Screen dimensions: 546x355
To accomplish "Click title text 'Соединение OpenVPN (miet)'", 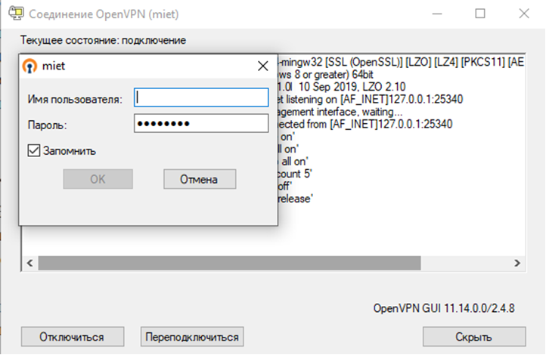I will click(x=104, y=14).
